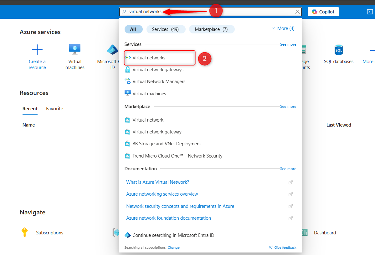Expand the More (4) filter dropdown
This screenshot has width=375, height=255.
(x=283, y=28)
